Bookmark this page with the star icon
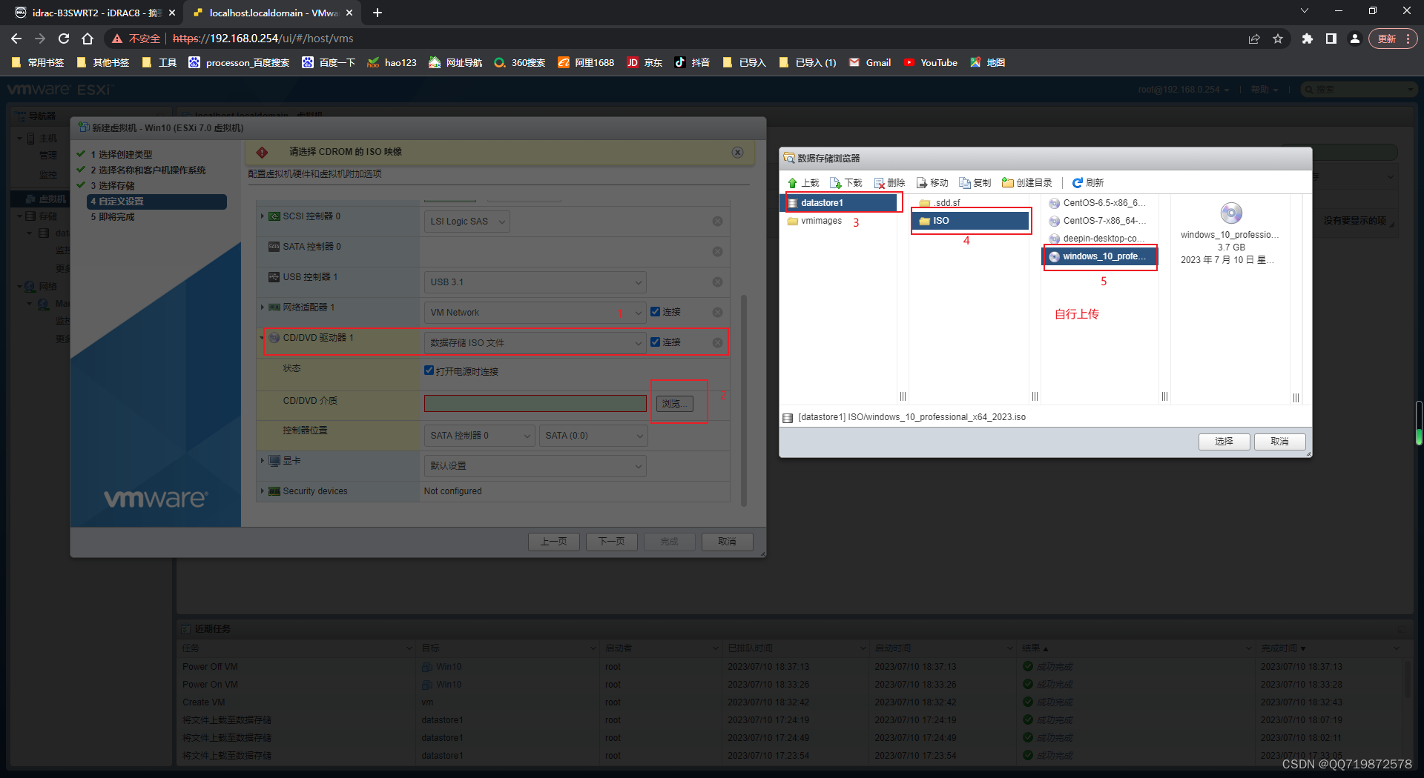Screen dimensions: 1424x778 click(1278, 39)
